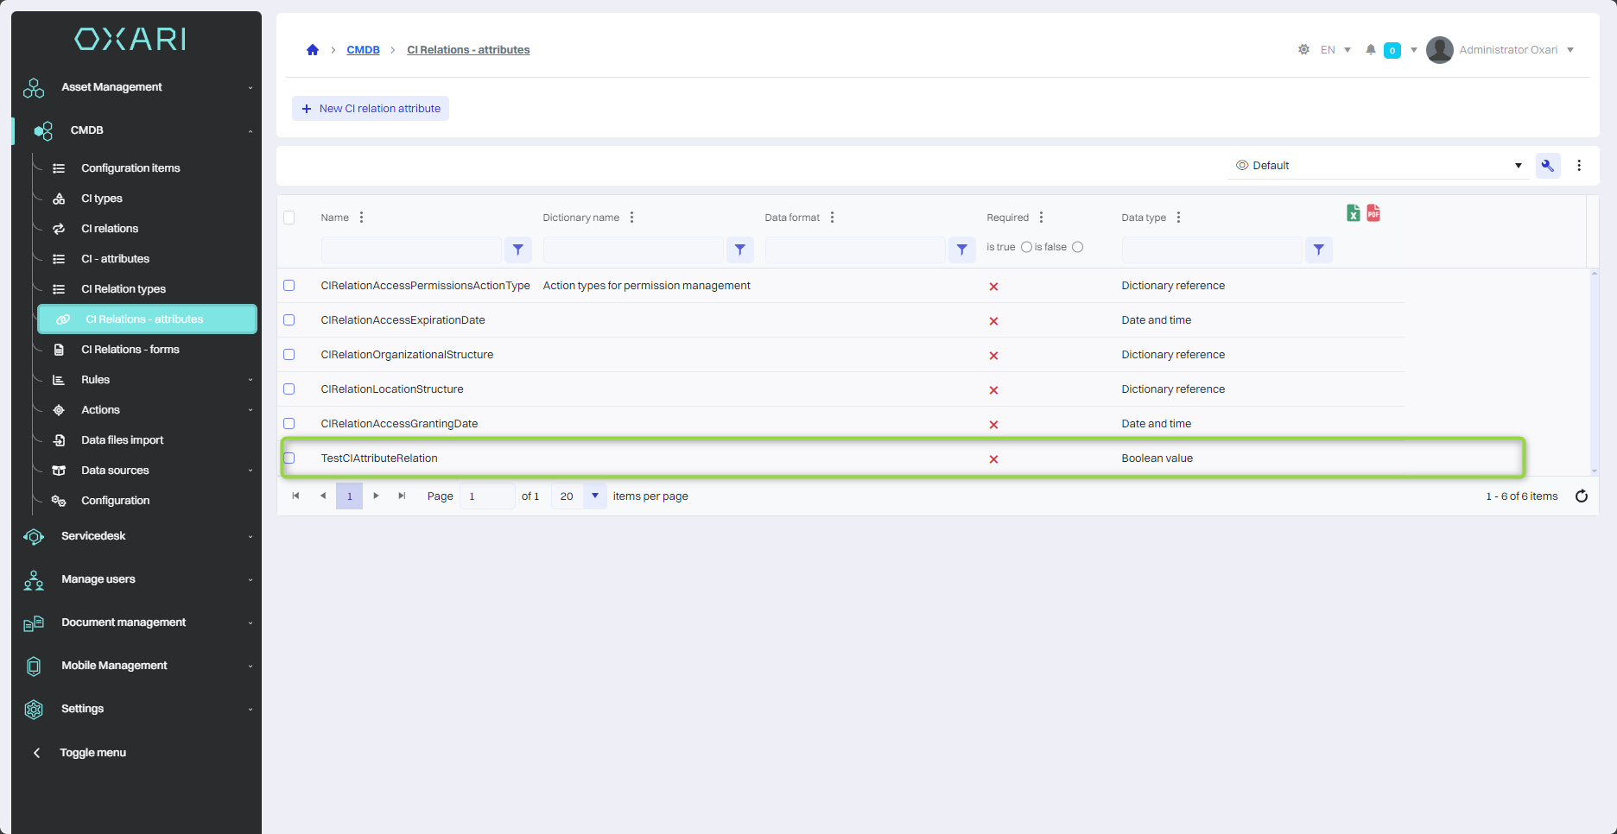The height and width of the screenshot is (834, 1617).
Task: Check the select-all header checkbox
Action: point(289,218)
